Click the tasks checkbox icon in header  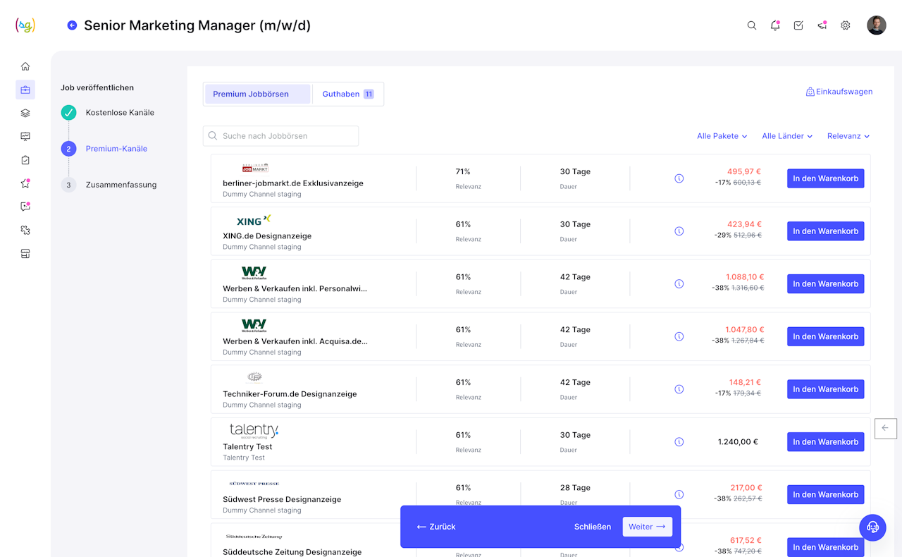click(798, 25)
